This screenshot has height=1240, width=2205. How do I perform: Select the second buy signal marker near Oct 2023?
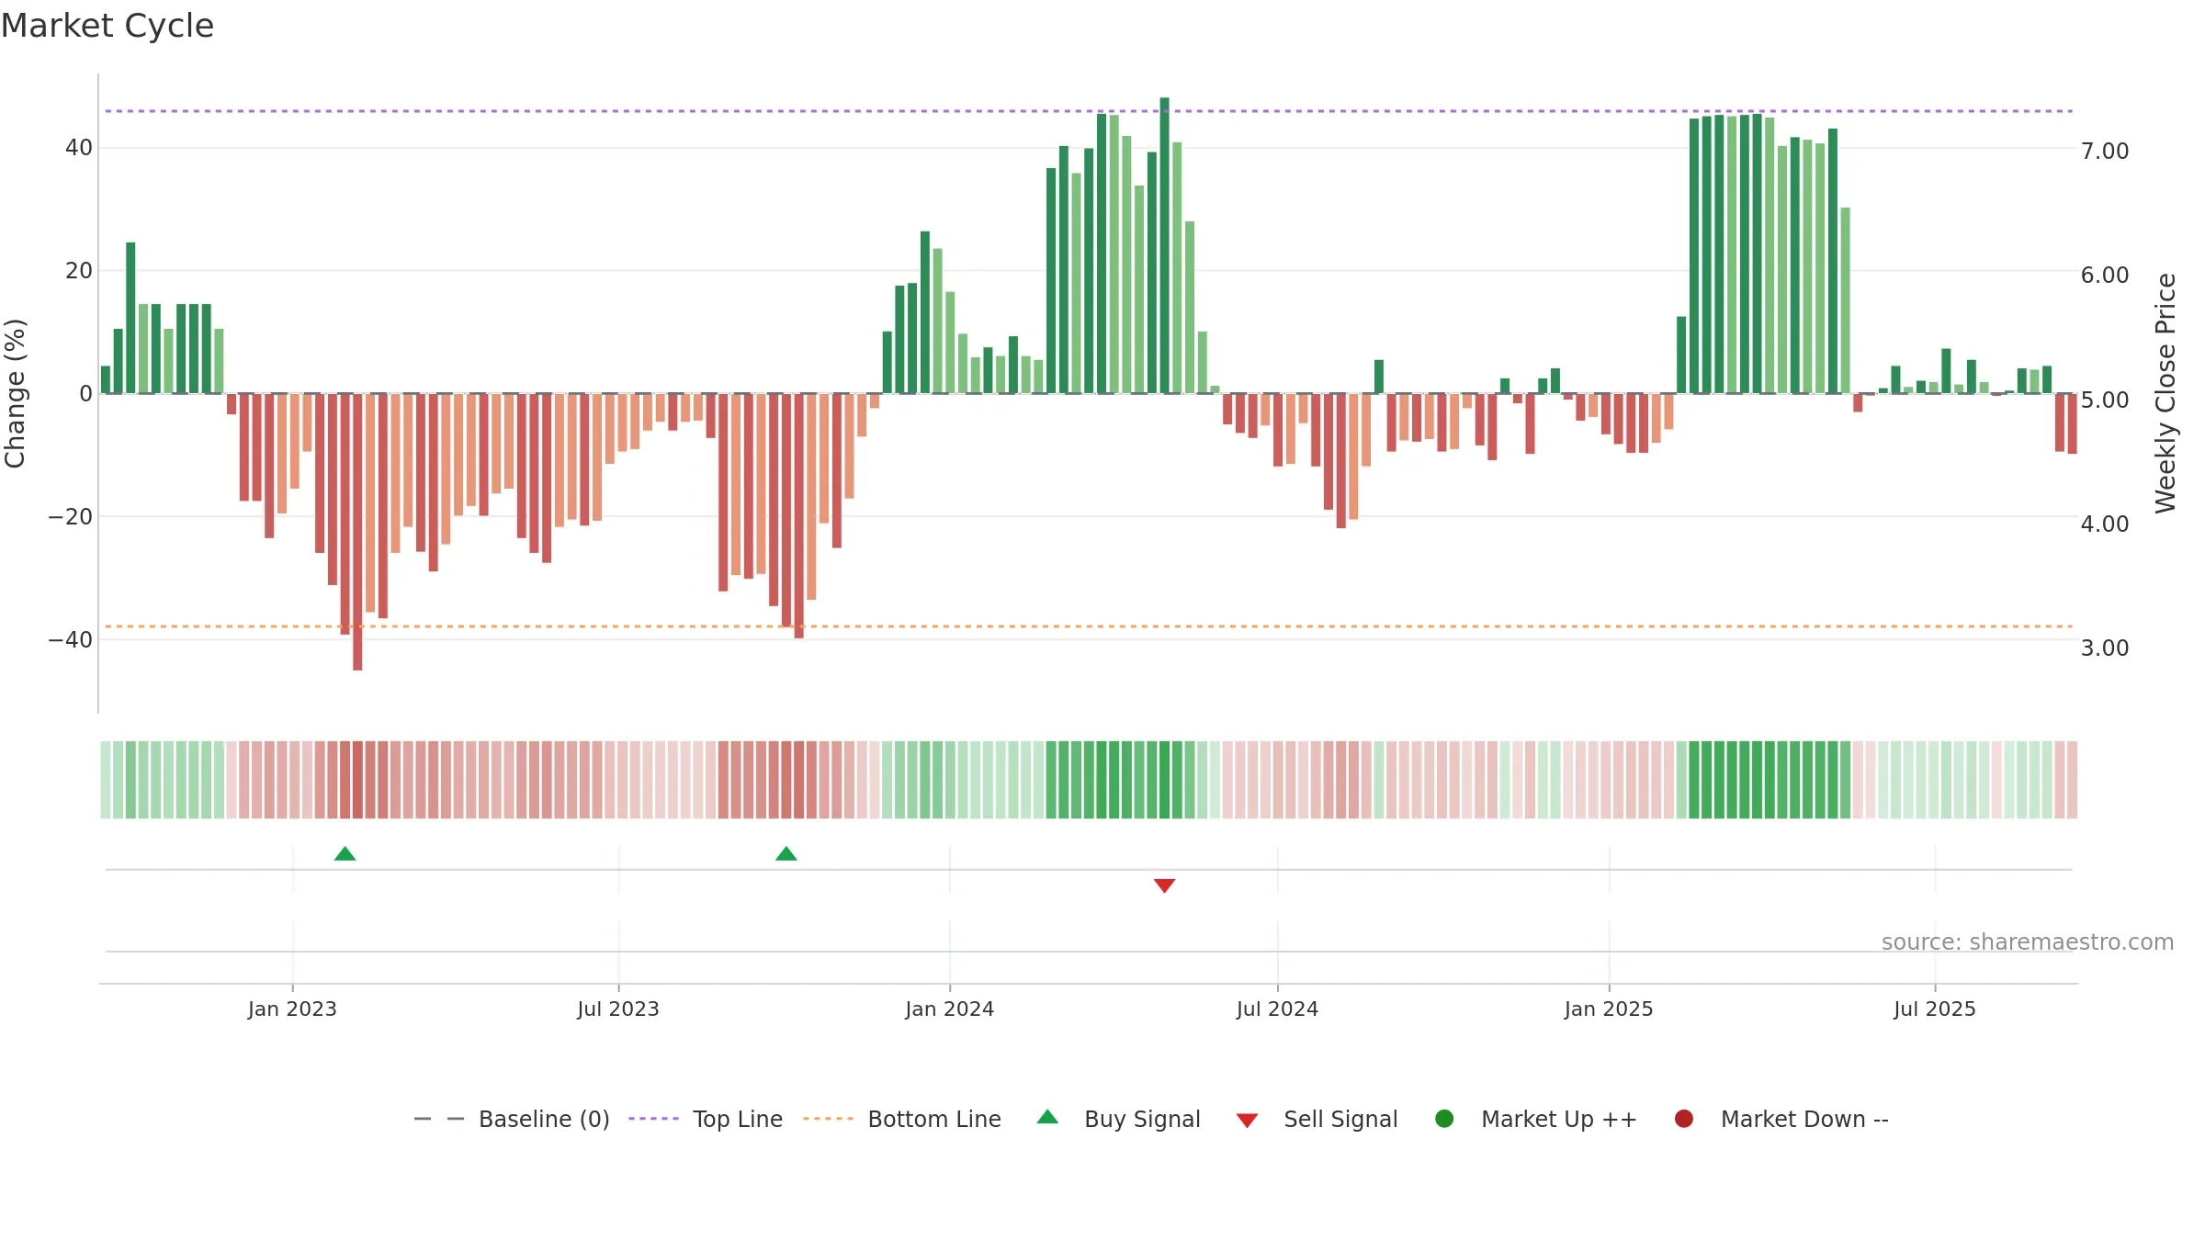click(786, 854)
